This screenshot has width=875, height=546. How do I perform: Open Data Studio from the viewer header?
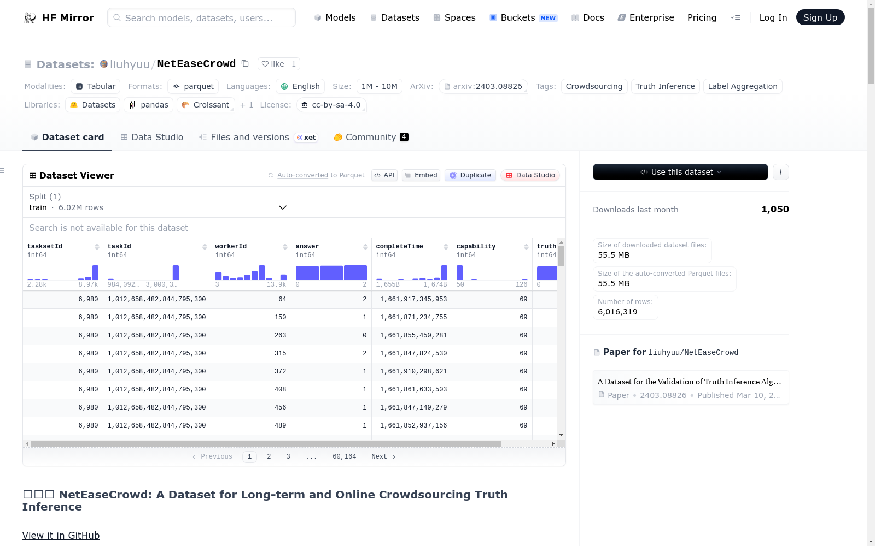tap(530, 175)
